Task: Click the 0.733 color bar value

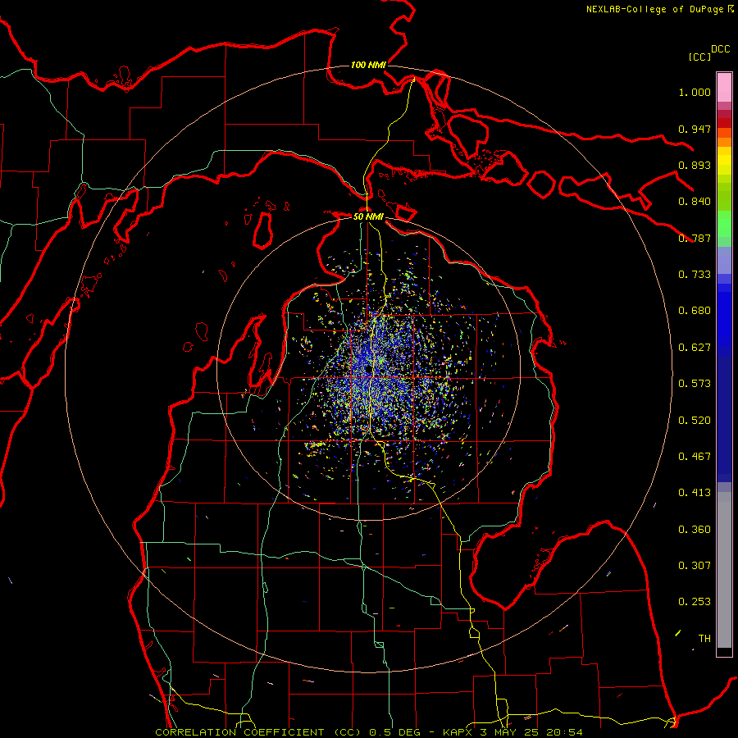Action: click(x=695, y=274)
